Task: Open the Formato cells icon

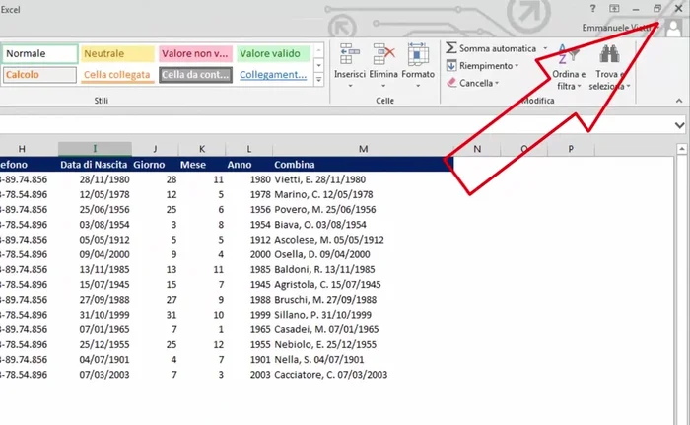Action: [418, 53]
